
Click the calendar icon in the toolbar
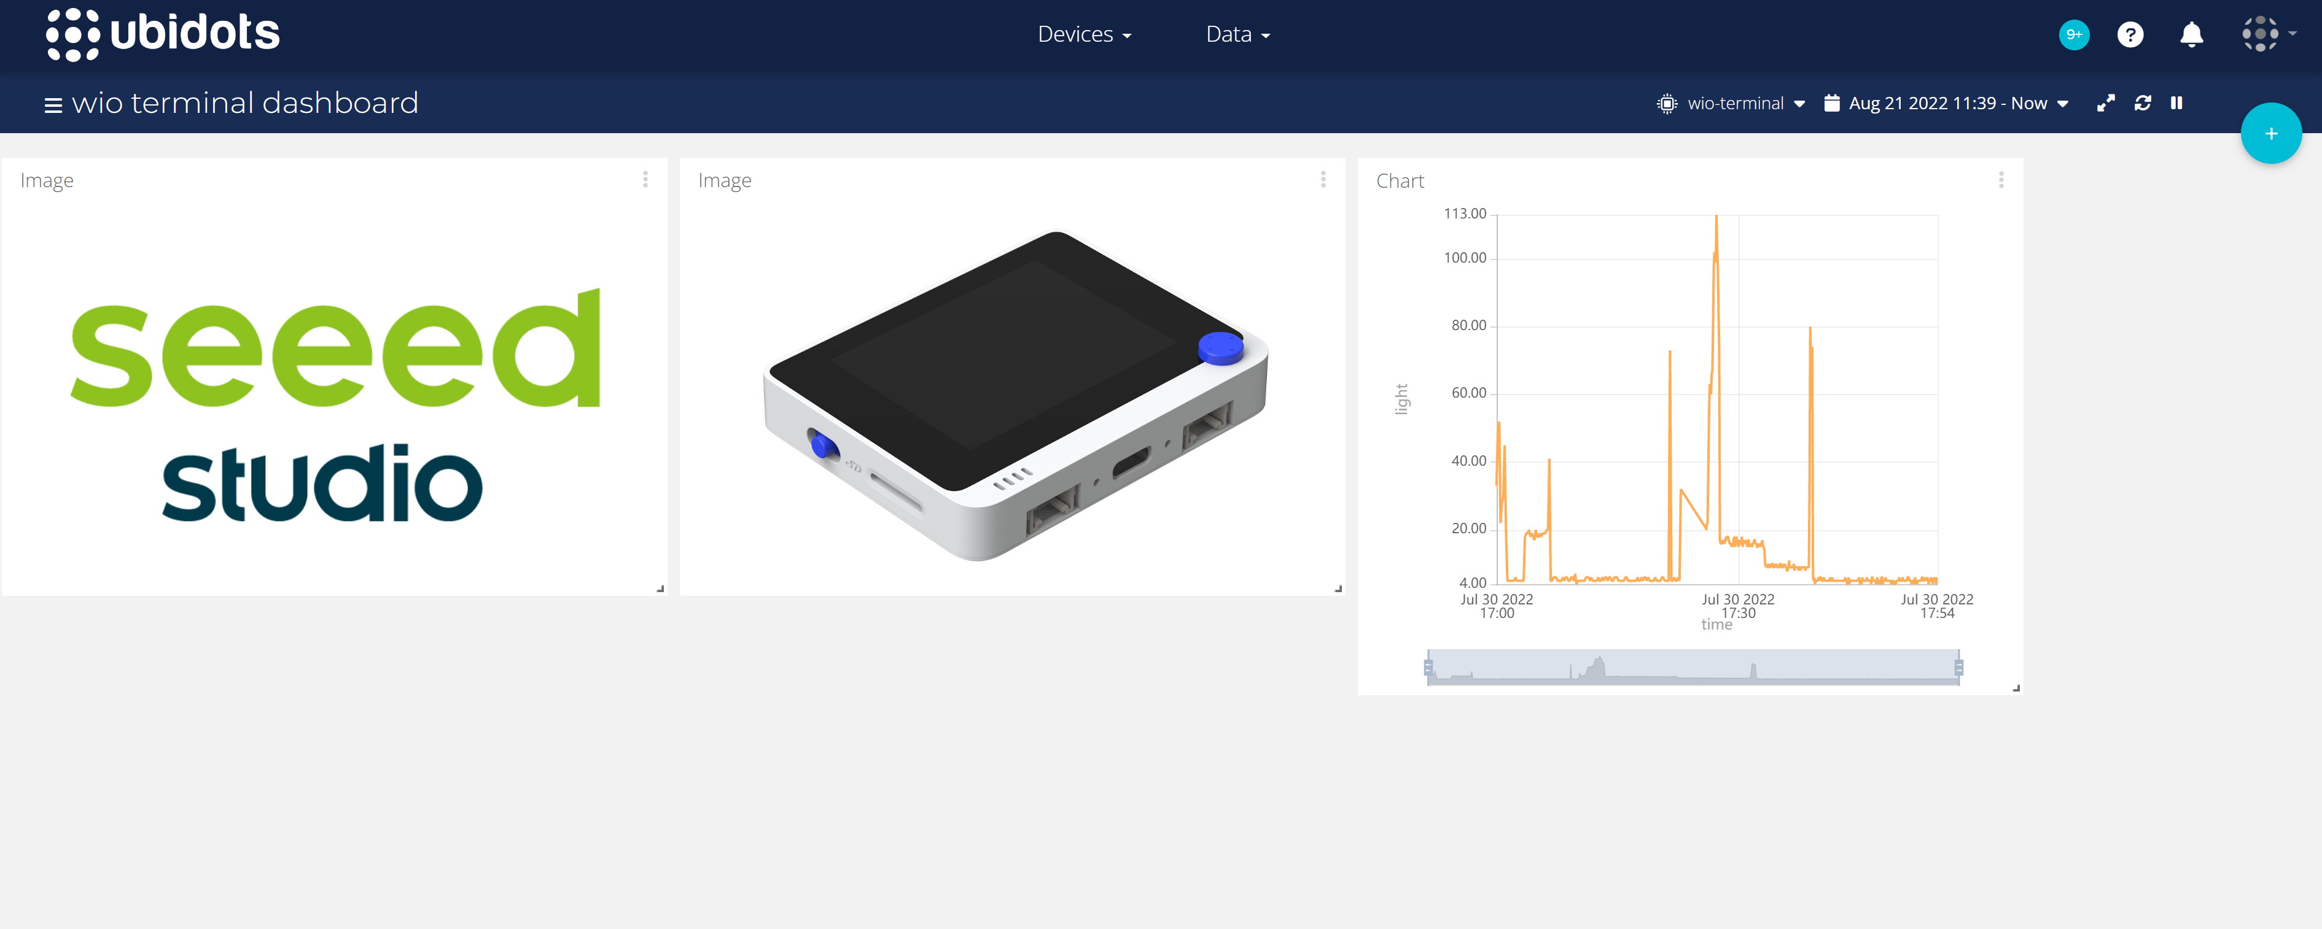(x=1832, y=102)
